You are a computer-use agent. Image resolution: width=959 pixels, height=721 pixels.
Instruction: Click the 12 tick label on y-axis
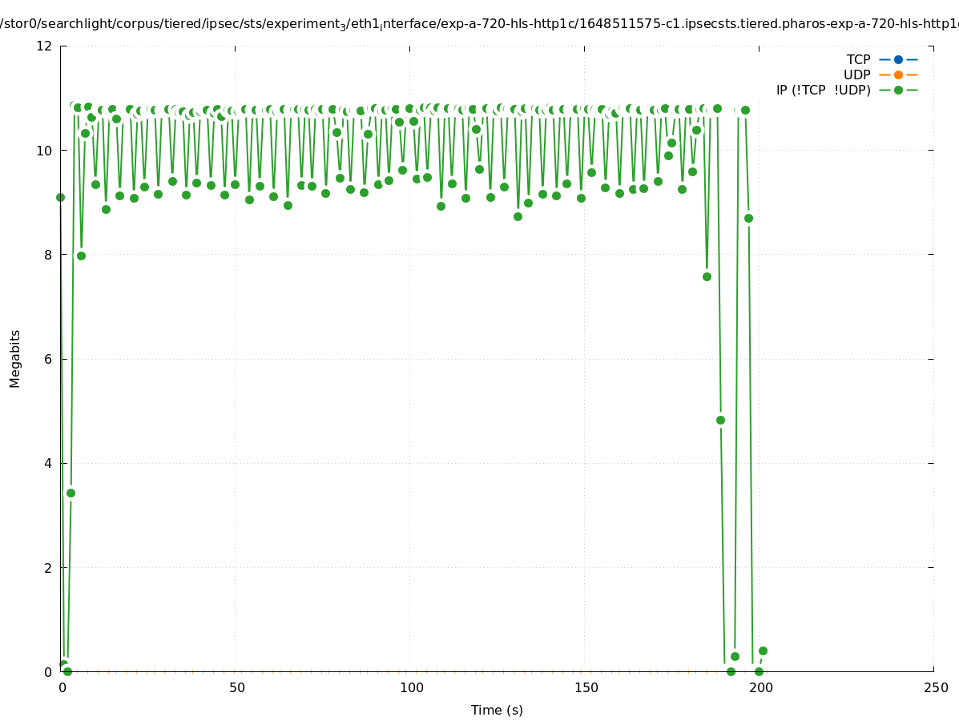45,46
